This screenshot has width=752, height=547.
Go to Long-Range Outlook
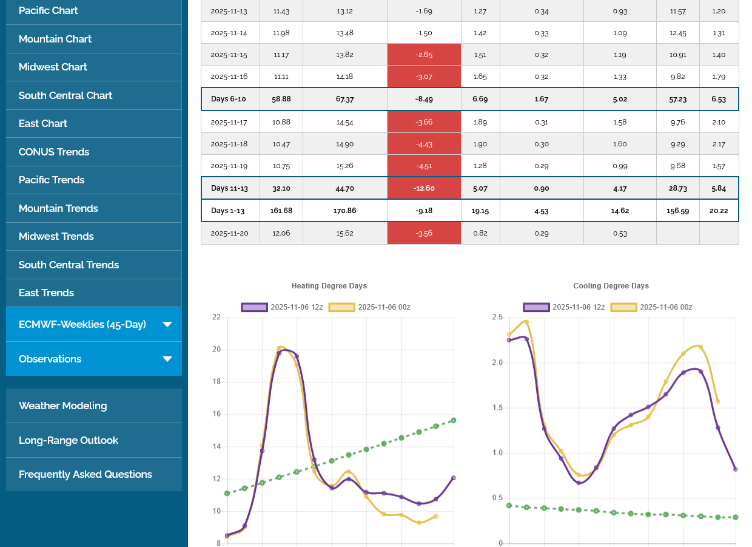click(69, 440)
